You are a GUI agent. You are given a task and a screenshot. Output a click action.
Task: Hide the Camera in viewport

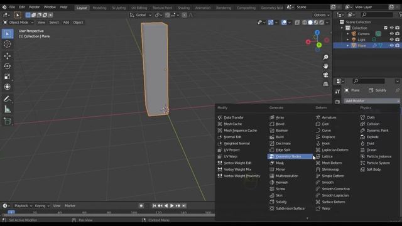pos(391,34)
